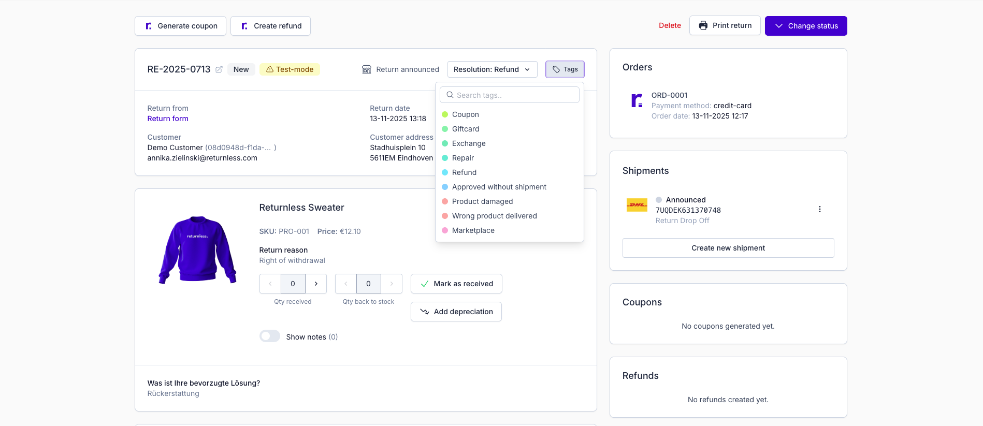Click the tag icon in the Tags button
The width and height of the screenshot is (983, 426).
556,69
